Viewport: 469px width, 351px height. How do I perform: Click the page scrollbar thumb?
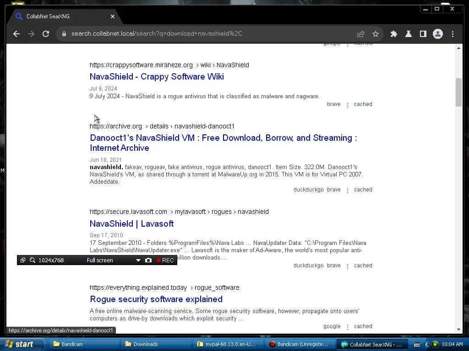click(458, 92)
